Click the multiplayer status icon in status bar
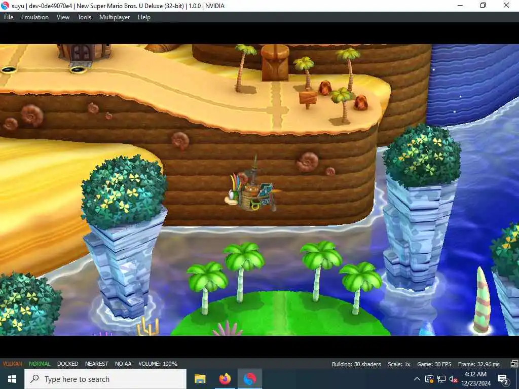 click(x=514, y=364)
